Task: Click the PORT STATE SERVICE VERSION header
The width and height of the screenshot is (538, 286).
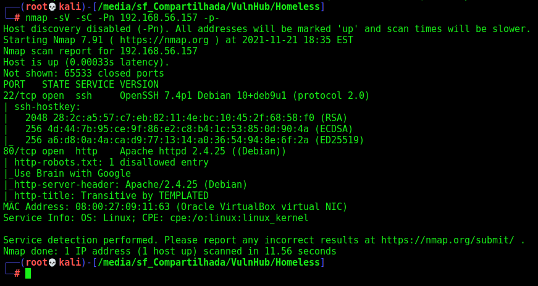Action: tap(81, 85)
